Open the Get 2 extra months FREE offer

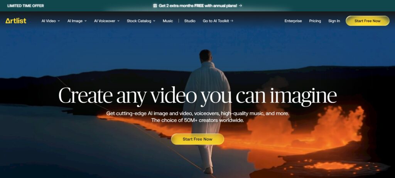pyautogui.click(x=197, y=6)
